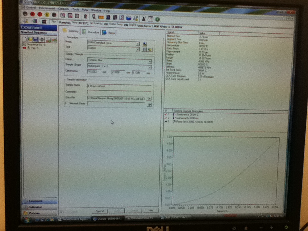Image resolution: width=308 pixels, height=231 pixels.
Task: Open the Window menu
Action: tap(96, 10)
